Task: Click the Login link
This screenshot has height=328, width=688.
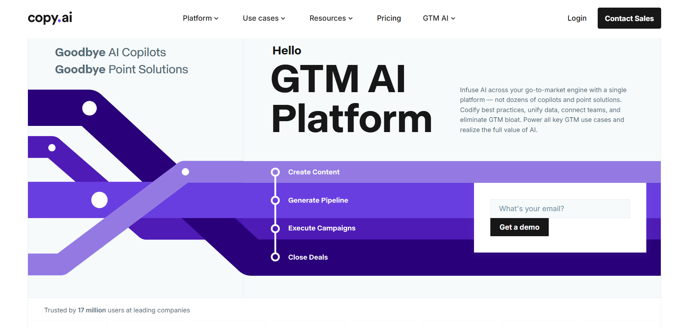Action: (577, 18)
